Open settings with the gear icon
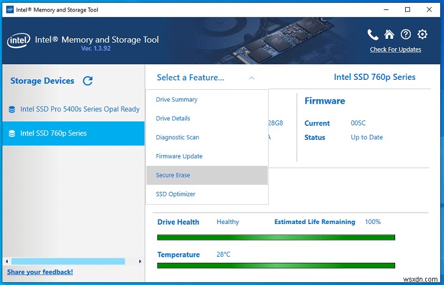This screenshot has width=444, height=285. pyautogui.click(x=422, y=34)
